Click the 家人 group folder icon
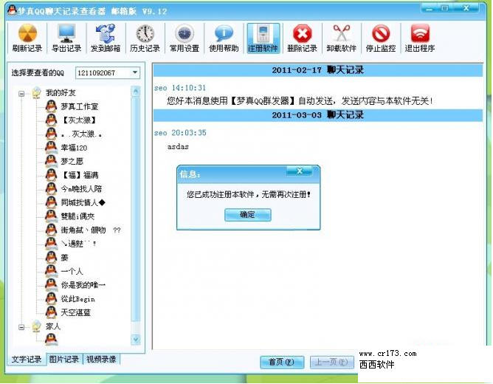 pyautogui.click(x=36, y=326)
